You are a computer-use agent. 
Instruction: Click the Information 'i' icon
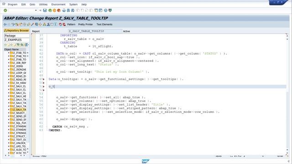click(x=56, y=24)
